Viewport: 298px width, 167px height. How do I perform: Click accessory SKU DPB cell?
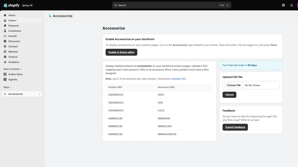pyautogui.click(x=160, y=103)
